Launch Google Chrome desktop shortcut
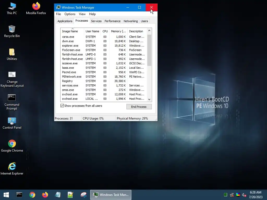This screenshot has height=200, width=267. click(x=12, y=146)
